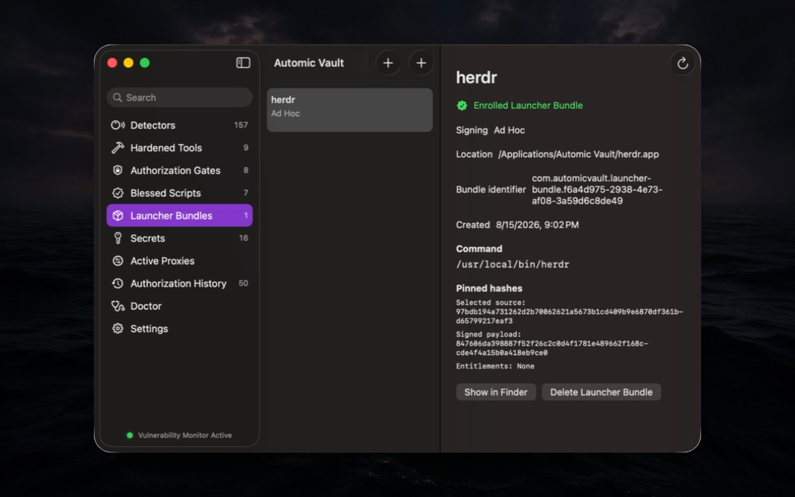Click the /usr/local/bin/herdr command text
This screenshot has width=795, height=497.
click(x=512, y=265)
